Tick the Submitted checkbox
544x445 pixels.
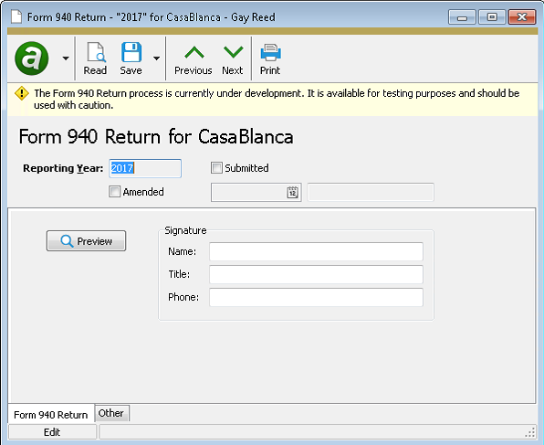pos(216,168)
